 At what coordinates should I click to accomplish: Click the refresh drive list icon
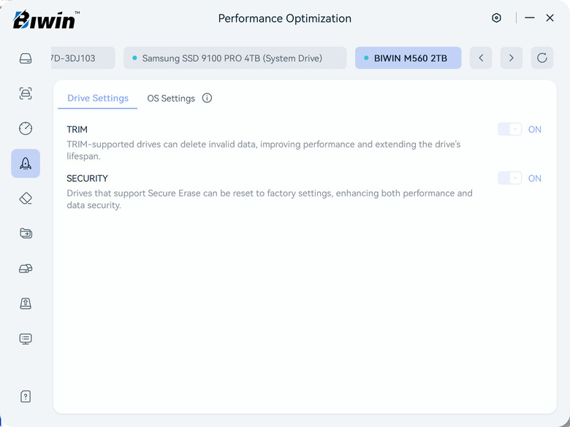541,58
